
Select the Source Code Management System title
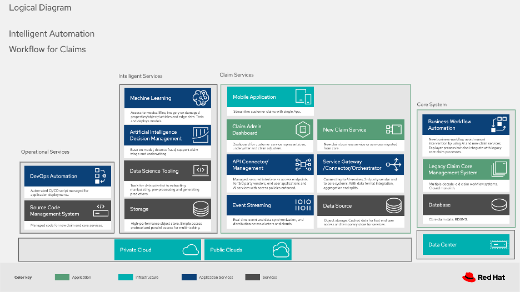pyautogui.click(x=54, y=211)
